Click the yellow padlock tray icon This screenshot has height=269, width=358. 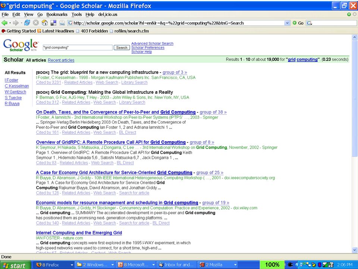click(x=314, y=265)
